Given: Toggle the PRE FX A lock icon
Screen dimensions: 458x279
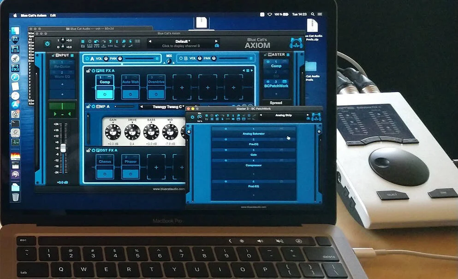Looking at the screenshot, I should (88, 71).
